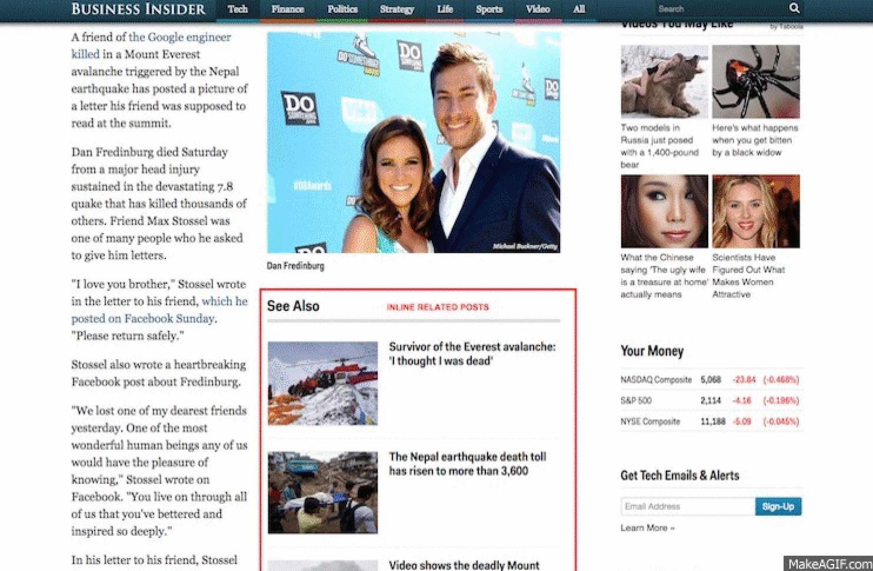This screenshot has height=571, width=873.
Task: Click the Sign-Up button
Action: click(x=778, y=506)
